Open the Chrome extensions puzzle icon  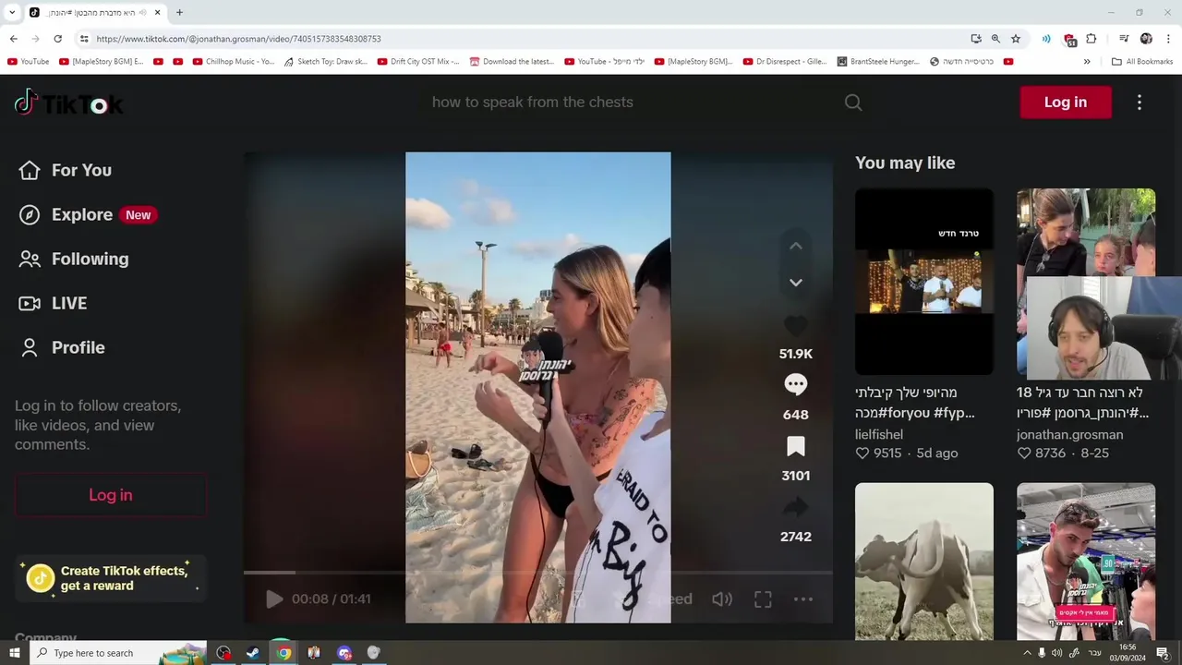click(x=1092, y=39)
